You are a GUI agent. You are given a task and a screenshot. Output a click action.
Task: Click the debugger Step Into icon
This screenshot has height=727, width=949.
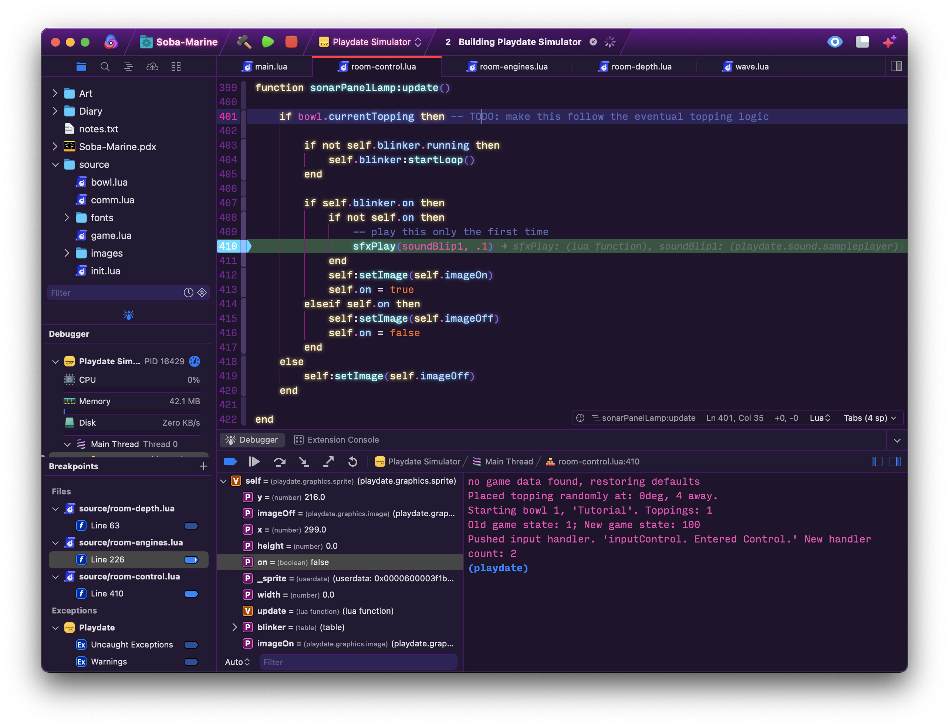(304, 462)
